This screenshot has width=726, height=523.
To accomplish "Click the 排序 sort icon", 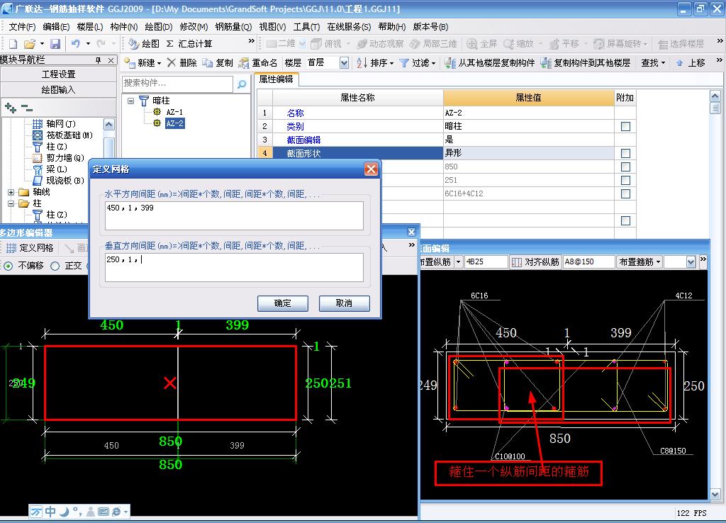I will tap(362, 62).
